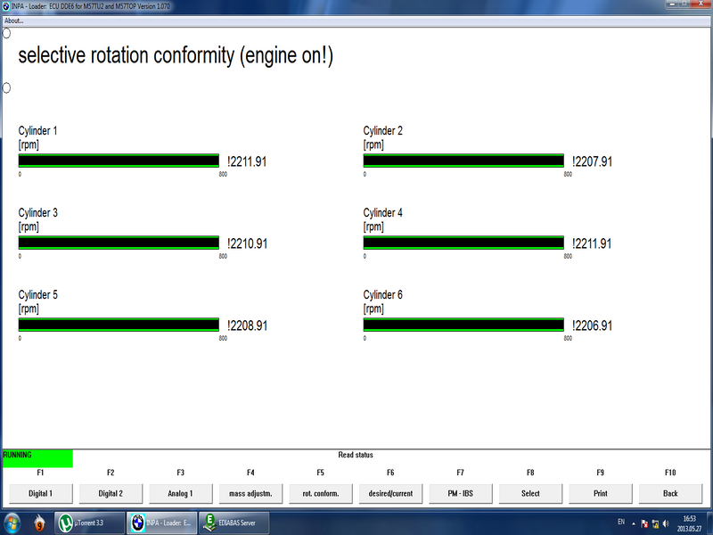Screen dimensions: 713x535
Task: Select the upper radio circle at left edge
Action: click(6, 33)
